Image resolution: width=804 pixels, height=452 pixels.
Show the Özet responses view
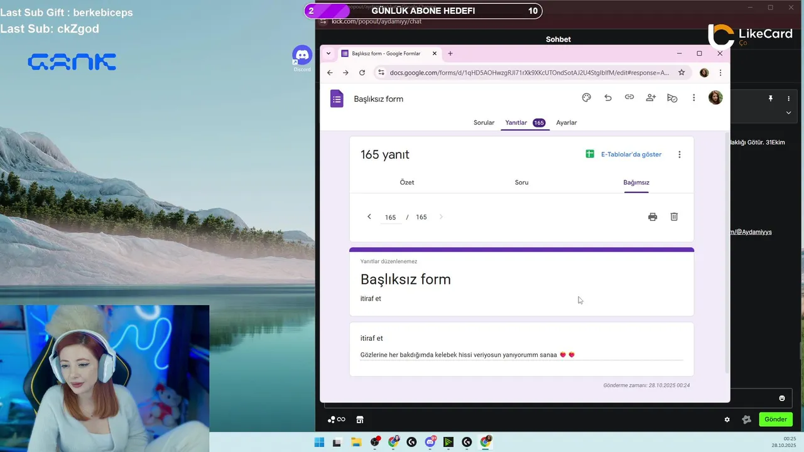coord(407,182)
